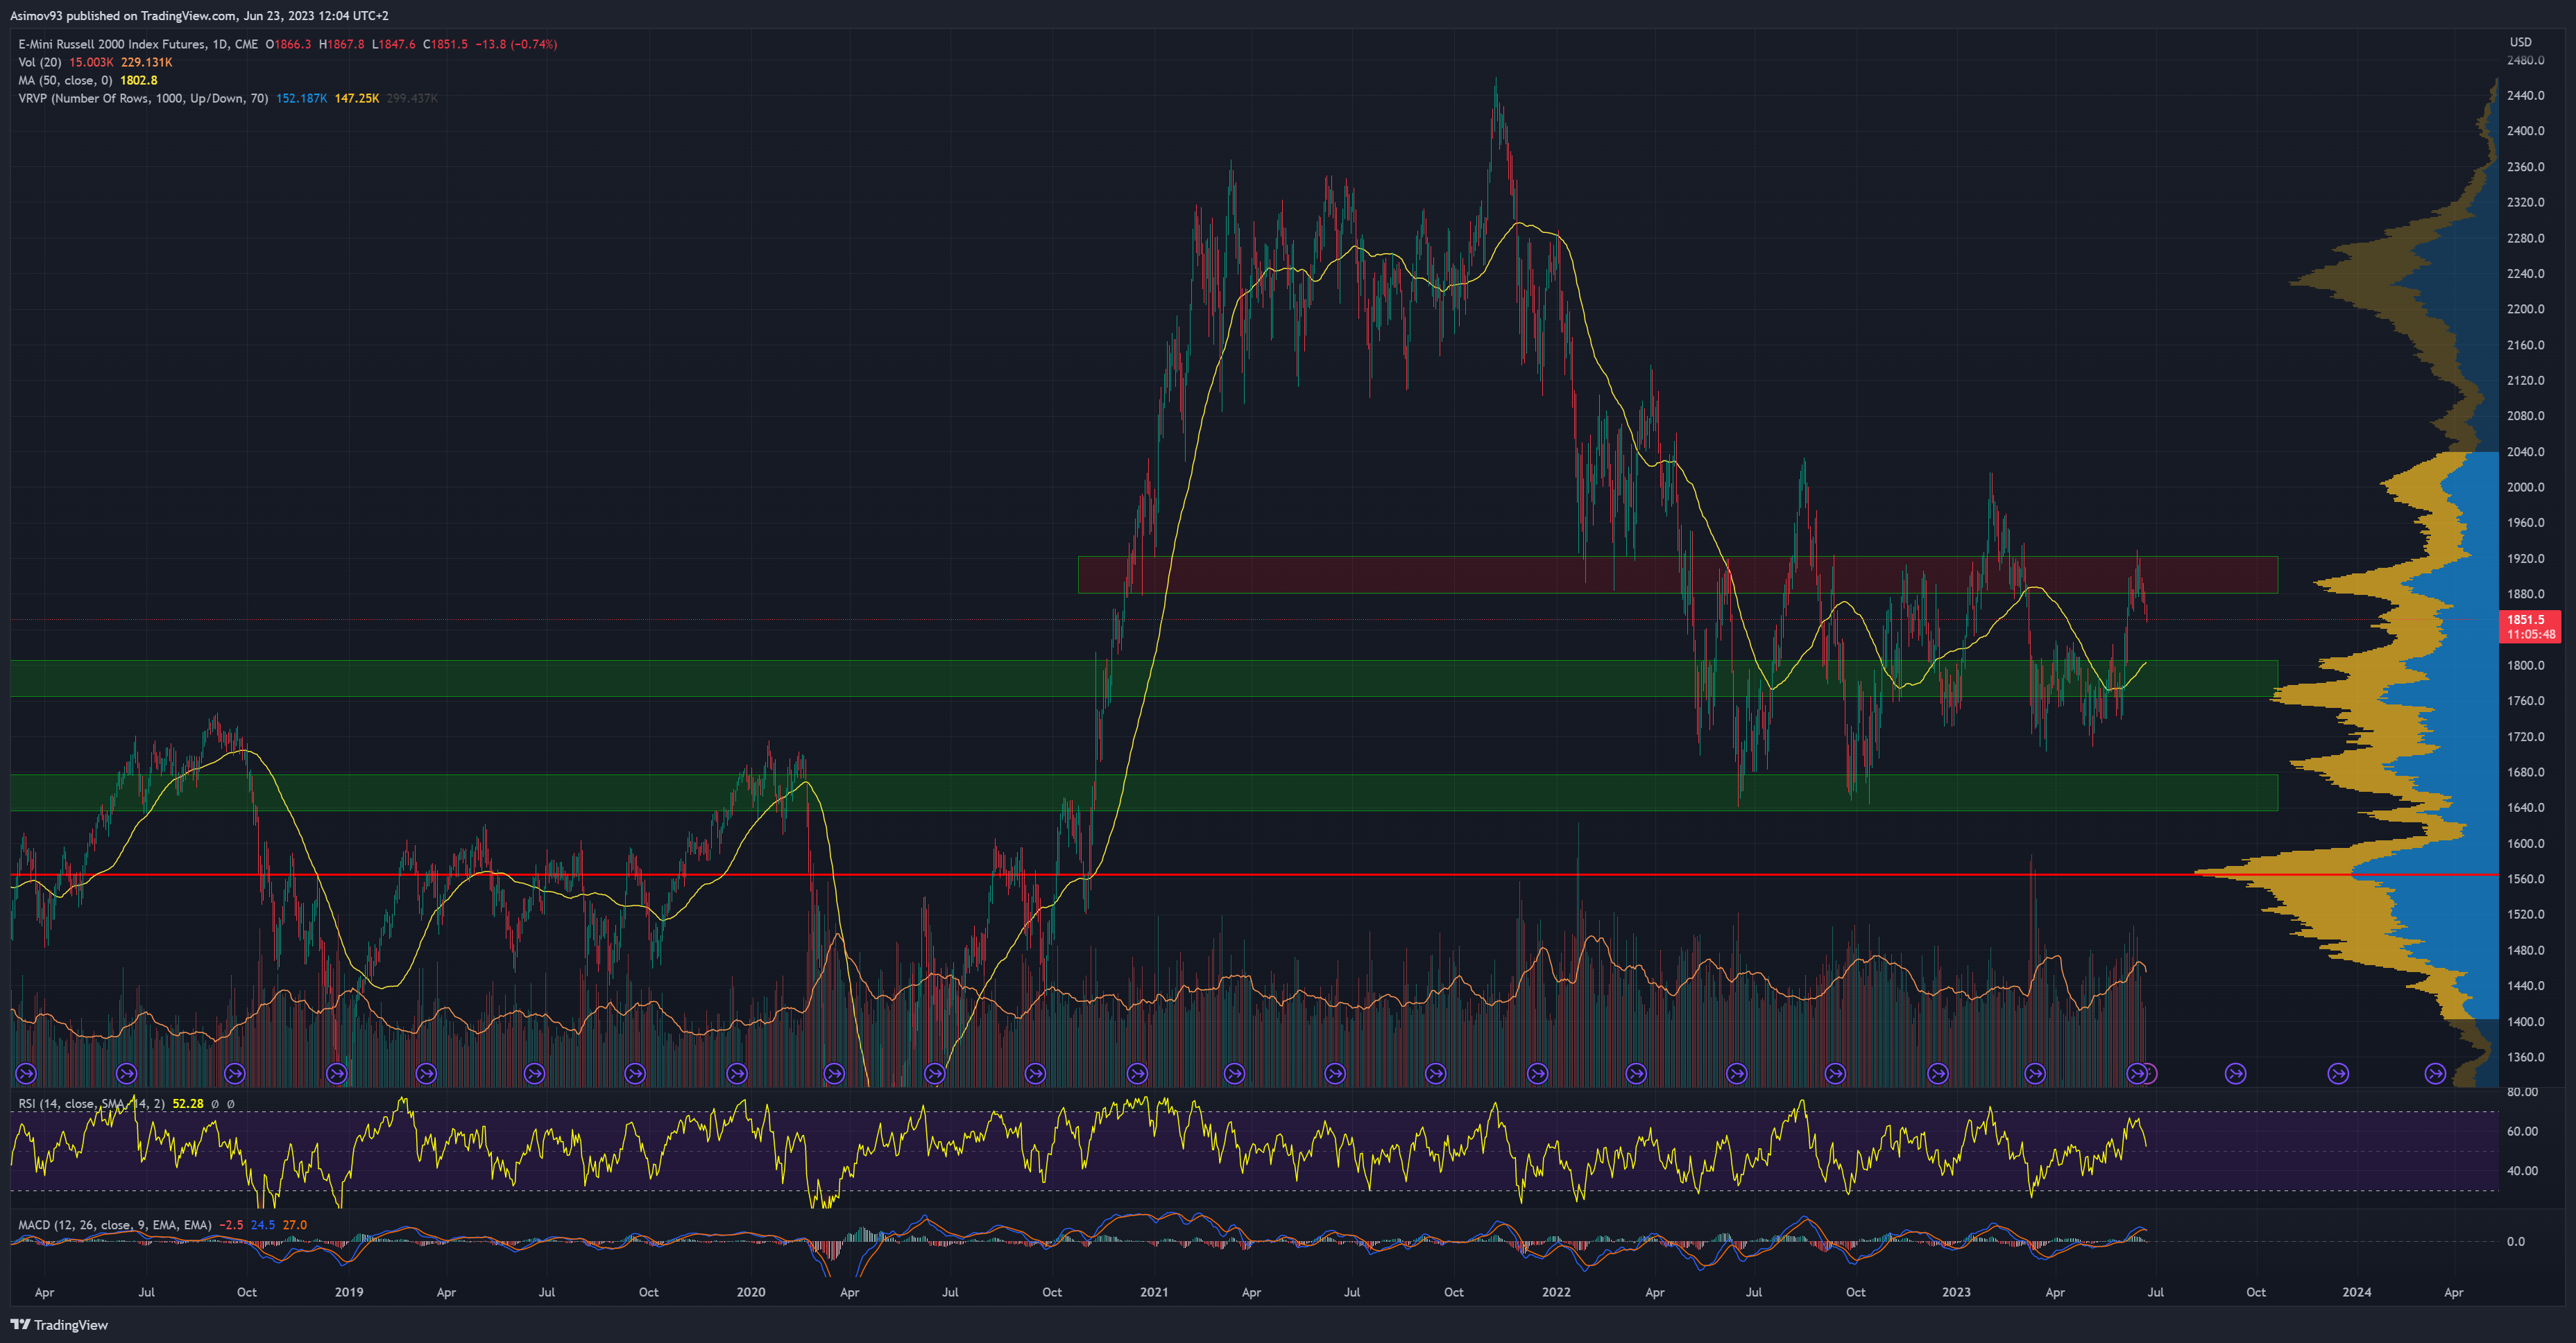Click the rollover marker icon above the 2021 label
2576x1343 pixels.
tap(1137, 1073)
